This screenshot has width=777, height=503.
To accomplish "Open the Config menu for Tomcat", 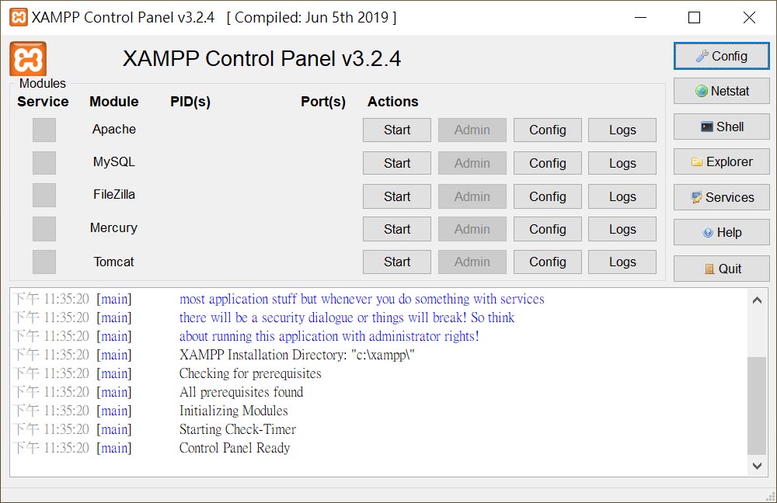I will tap(548, 262).
